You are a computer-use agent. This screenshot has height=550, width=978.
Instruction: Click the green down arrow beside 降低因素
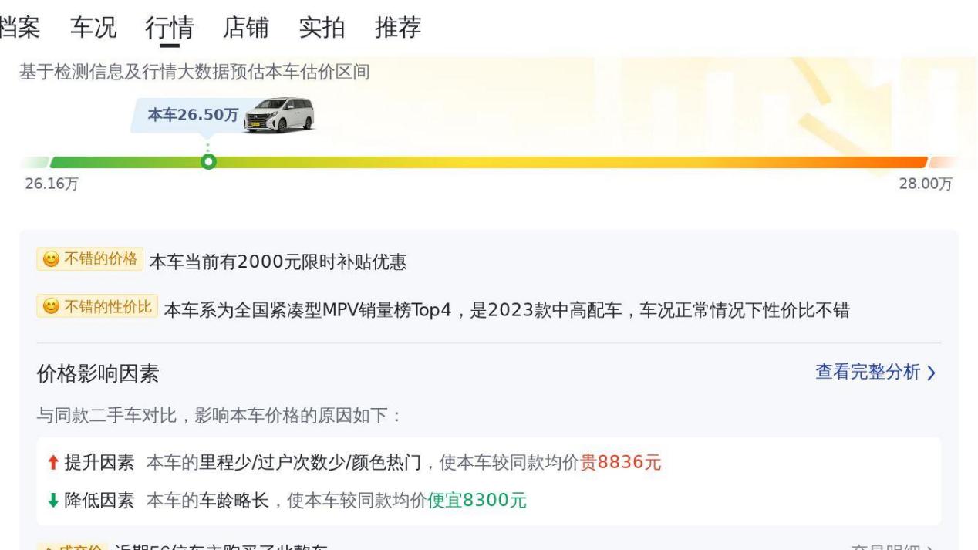click(x=52, y=501)
